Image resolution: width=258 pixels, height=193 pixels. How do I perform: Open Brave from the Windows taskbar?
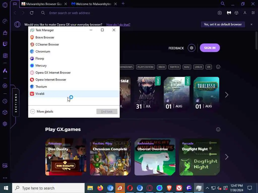click(x=169, y=188)
